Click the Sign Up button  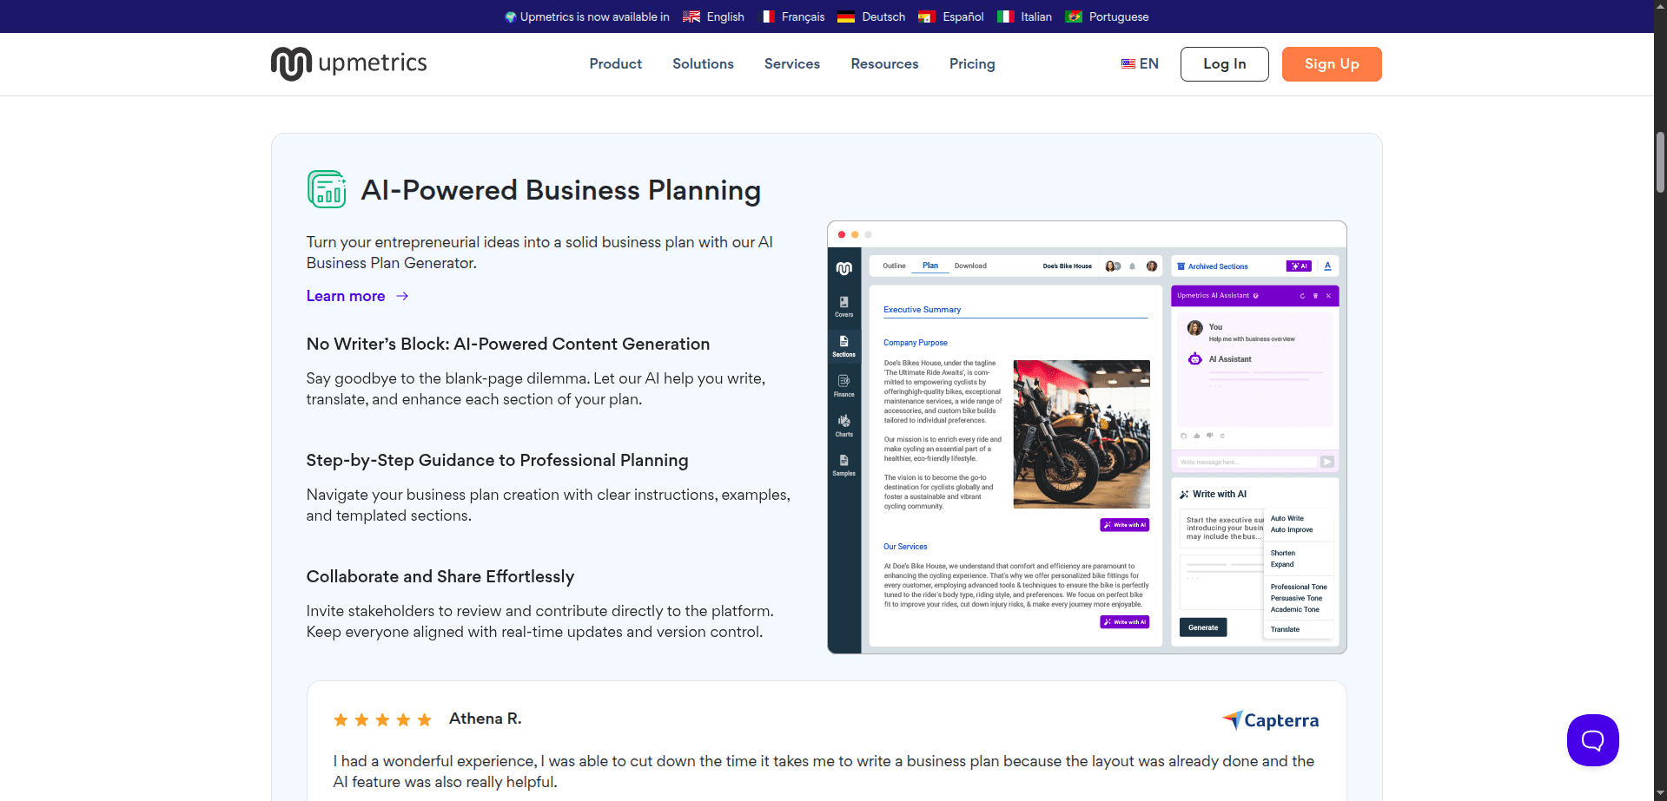(x=1331, y=64)
